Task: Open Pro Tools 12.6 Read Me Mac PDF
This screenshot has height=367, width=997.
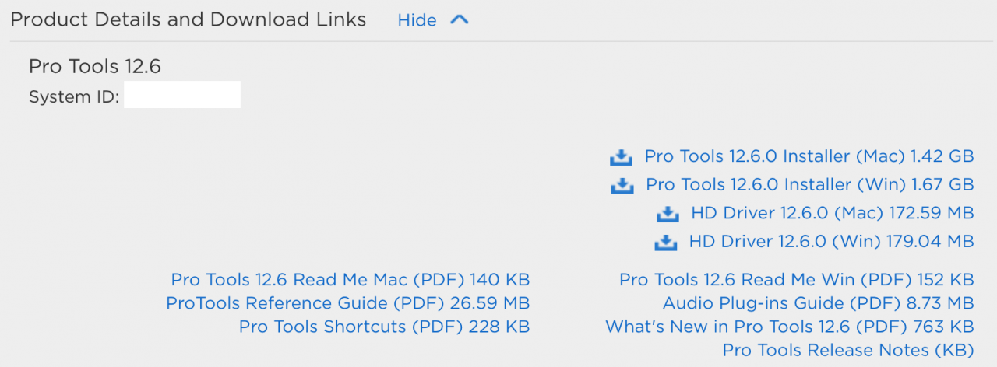Action: (351, 280)
